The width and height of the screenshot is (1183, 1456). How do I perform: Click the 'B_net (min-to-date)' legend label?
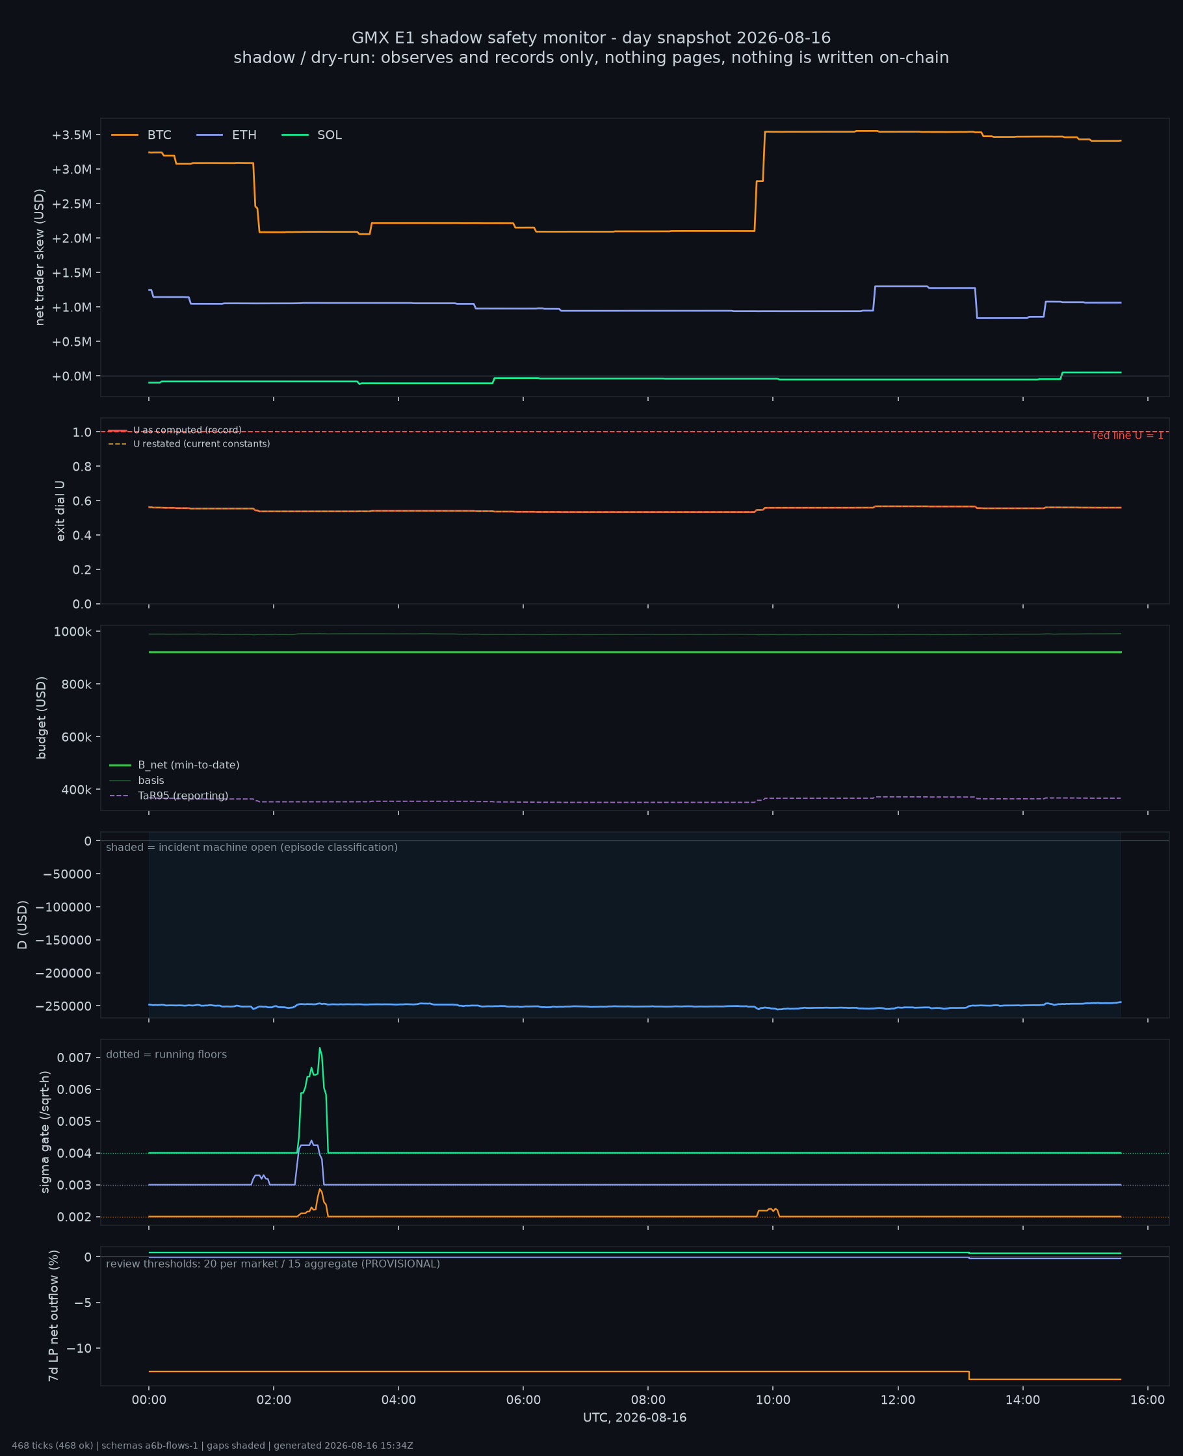188,765
